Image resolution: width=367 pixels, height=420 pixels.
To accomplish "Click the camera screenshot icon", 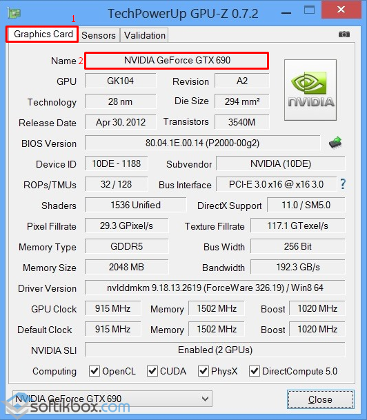I will pyautogui.click(x=344, y=34).
